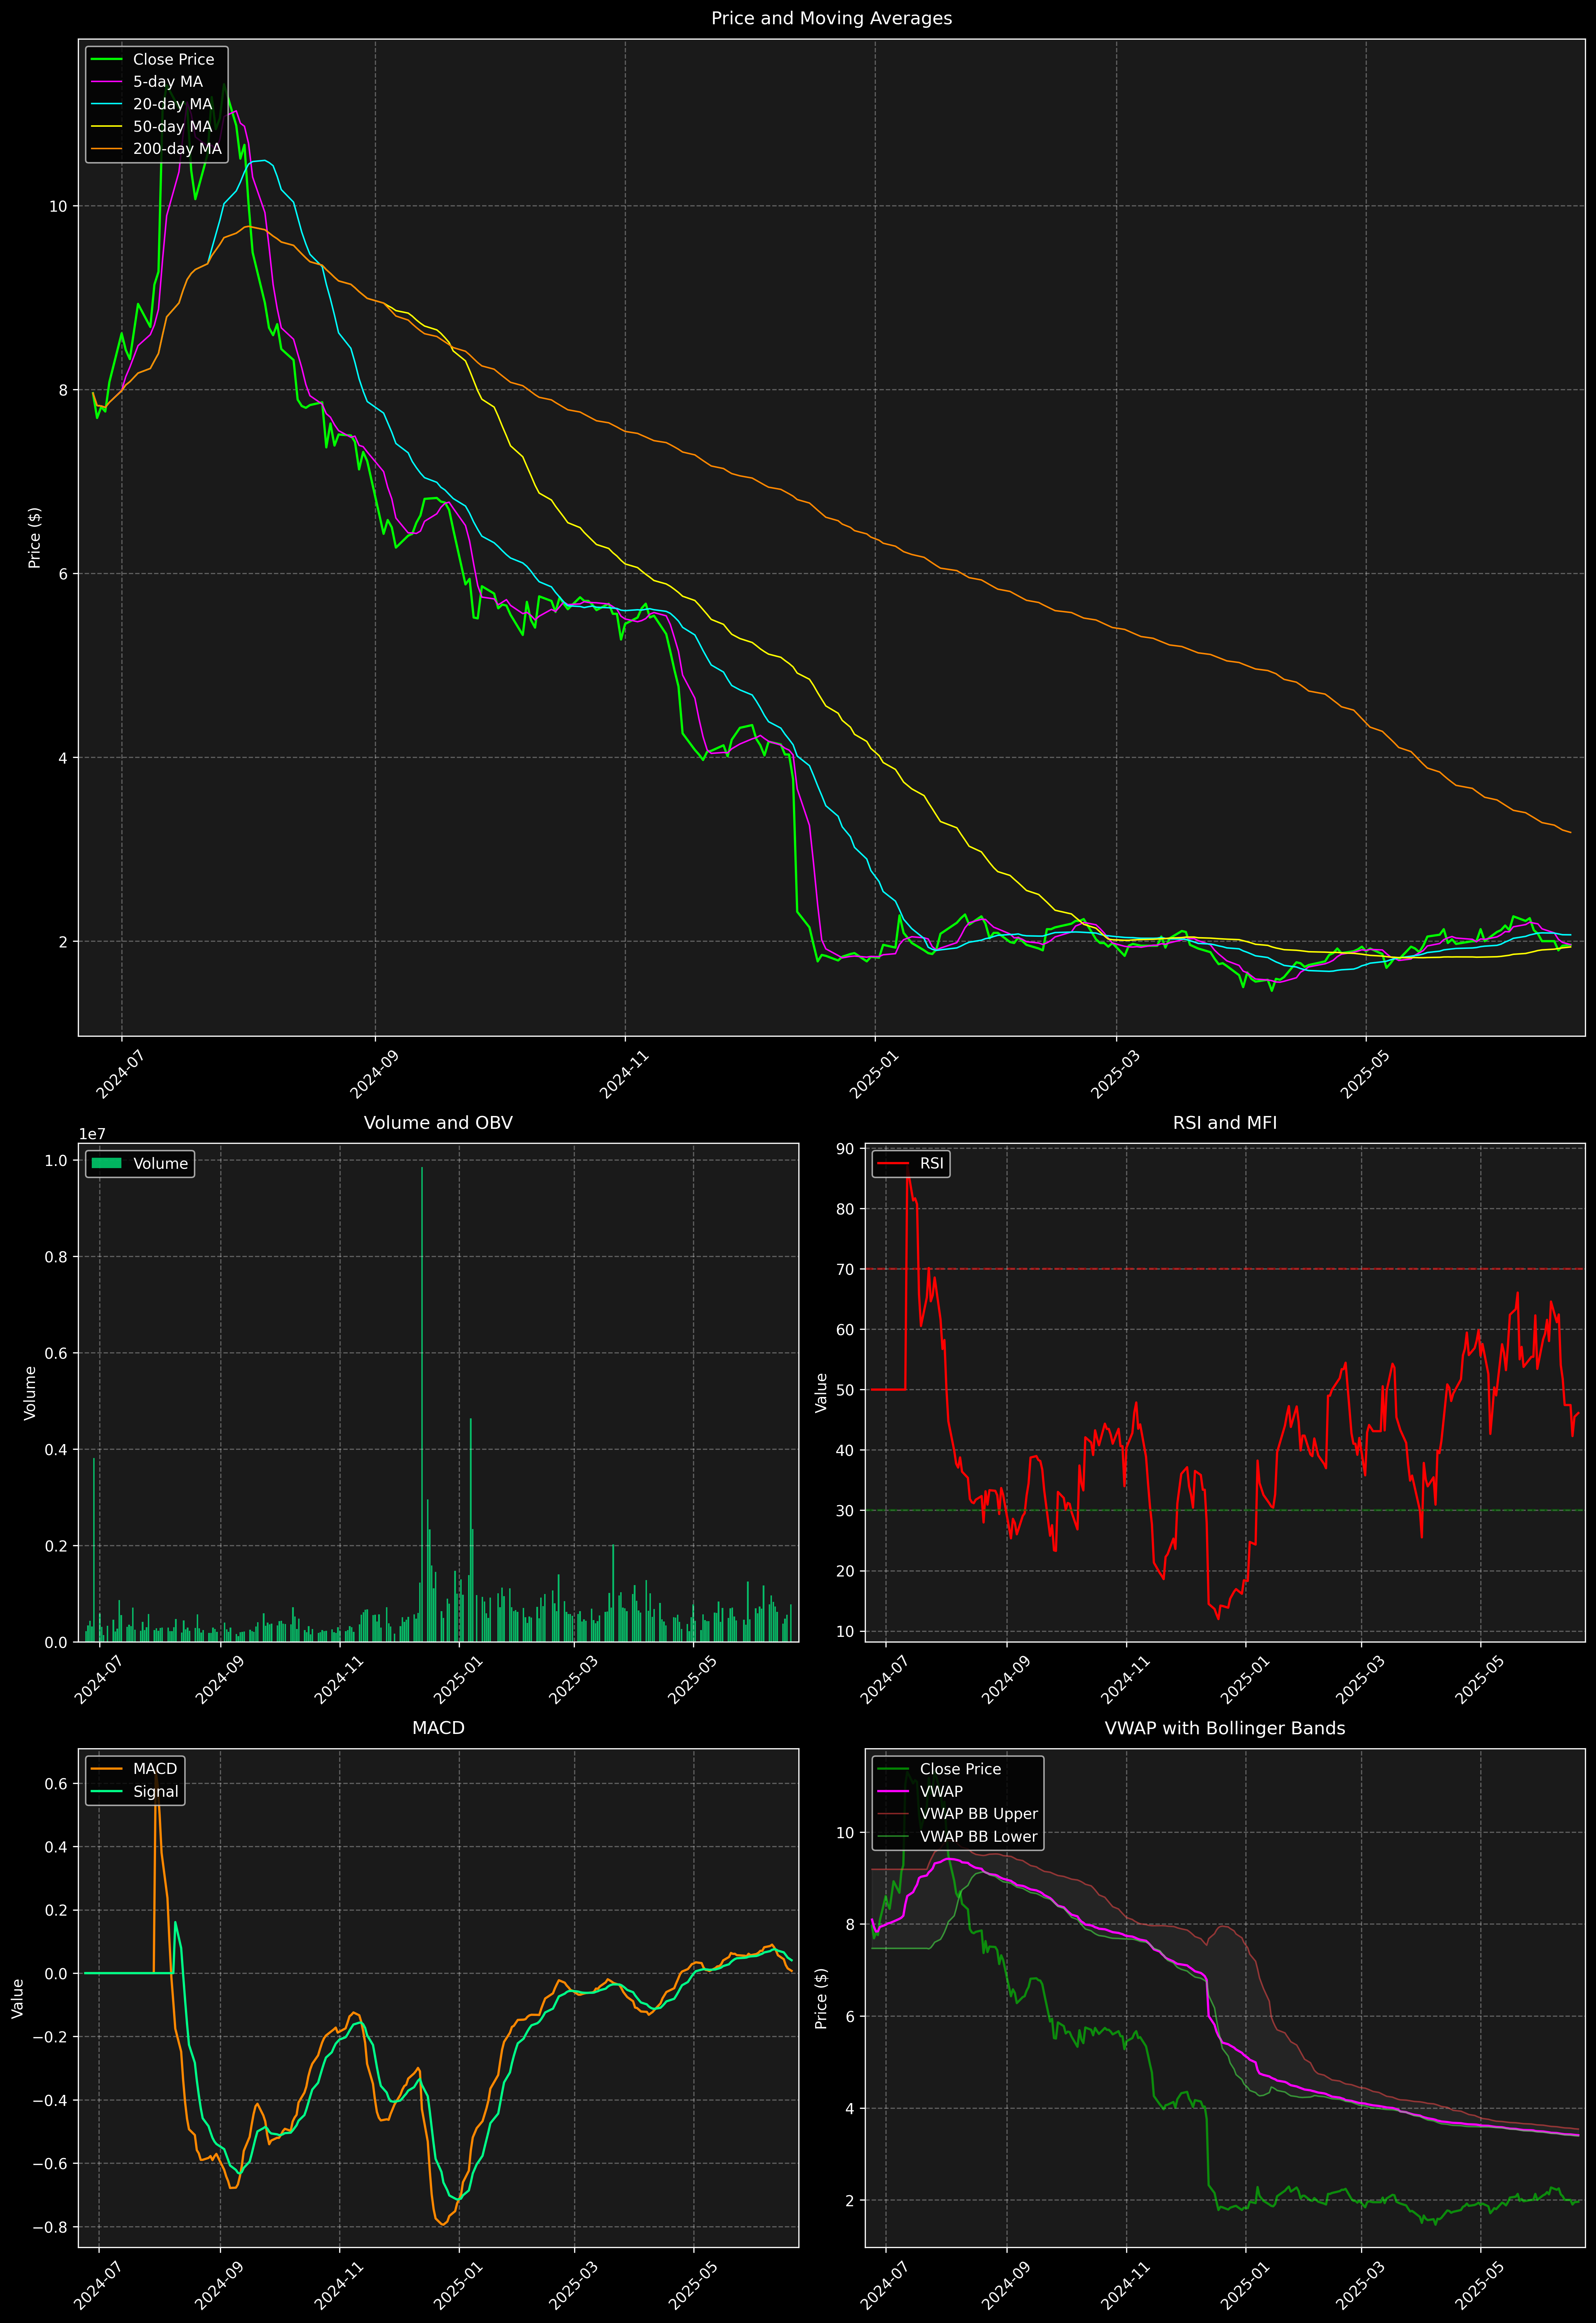This screenshot has width=1596, height=2323.
Task: Select '5-day MA' in the top chart legend
Action: [168, 82]
